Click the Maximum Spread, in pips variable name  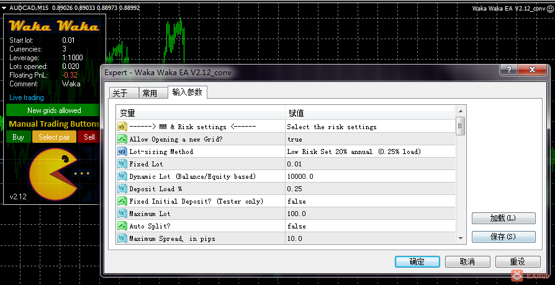[172, 238]
